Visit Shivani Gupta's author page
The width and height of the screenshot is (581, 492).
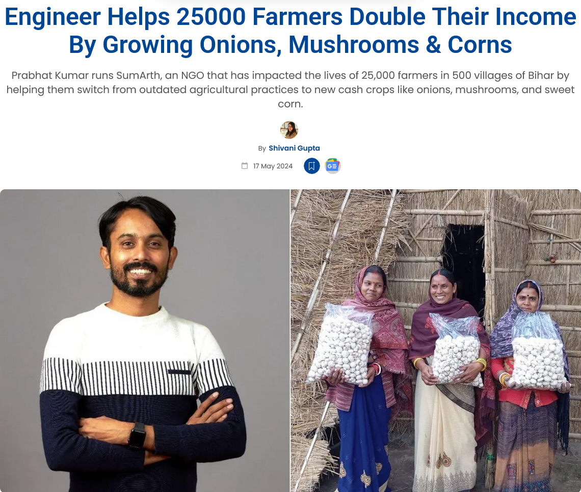pos(294,148)
